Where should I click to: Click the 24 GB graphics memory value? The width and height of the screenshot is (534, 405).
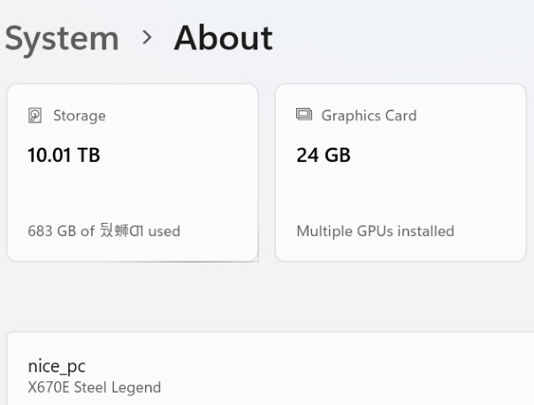tap(324, 156)
